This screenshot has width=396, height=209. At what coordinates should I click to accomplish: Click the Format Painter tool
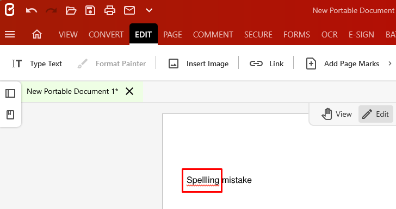tap(112, 64)
